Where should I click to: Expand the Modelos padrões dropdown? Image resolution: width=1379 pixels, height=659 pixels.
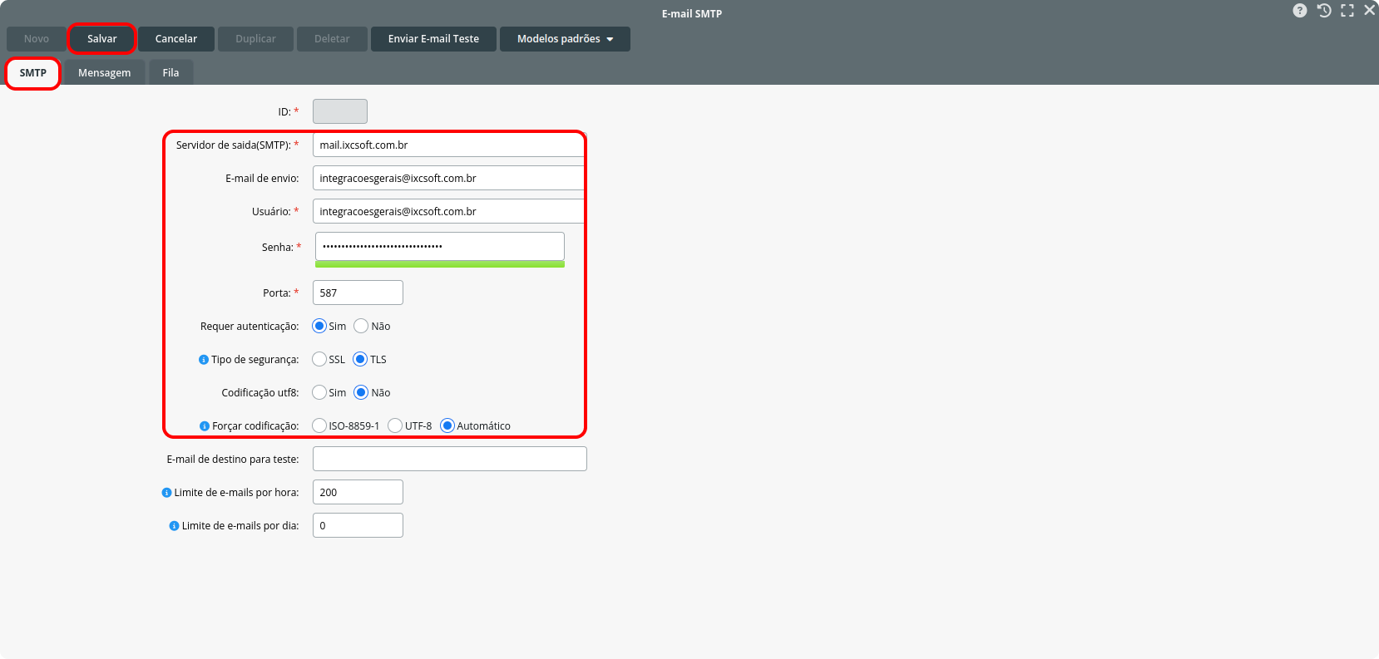click(565, 39)
